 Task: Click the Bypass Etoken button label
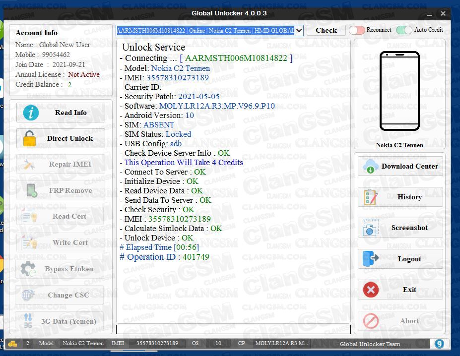pyautogui.click(x=69, y=269)
